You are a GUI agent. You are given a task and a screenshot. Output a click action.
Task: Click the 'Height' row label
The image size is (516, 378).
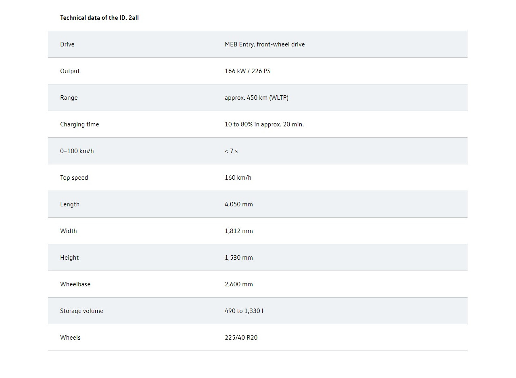point(69,258)
